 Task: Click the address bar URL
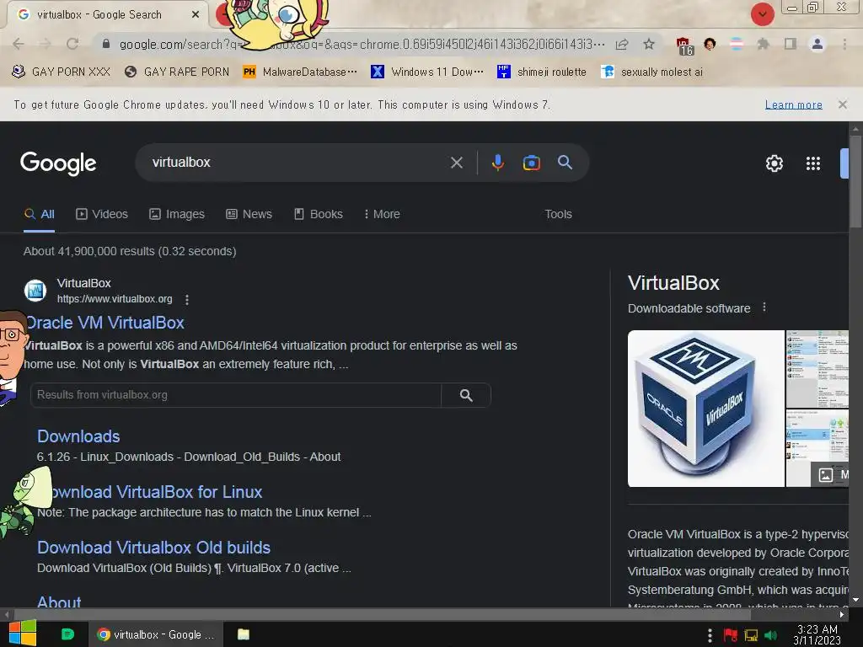pos(362,44)
